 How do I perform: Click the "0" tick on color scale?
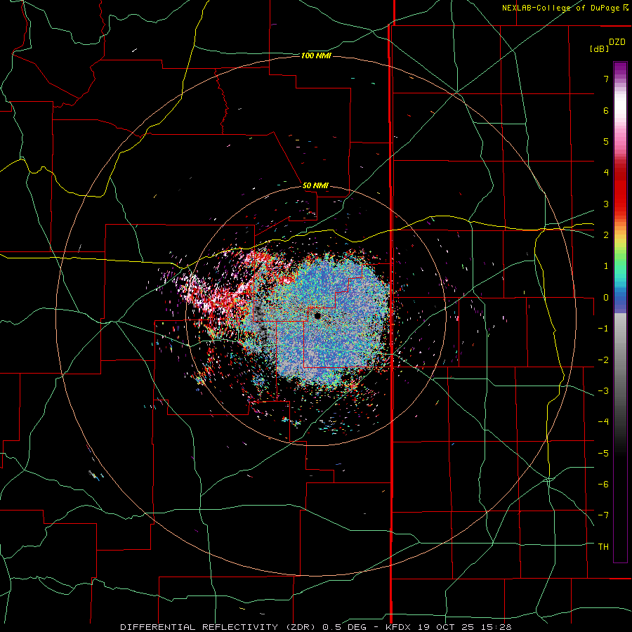tap(606, 298)
